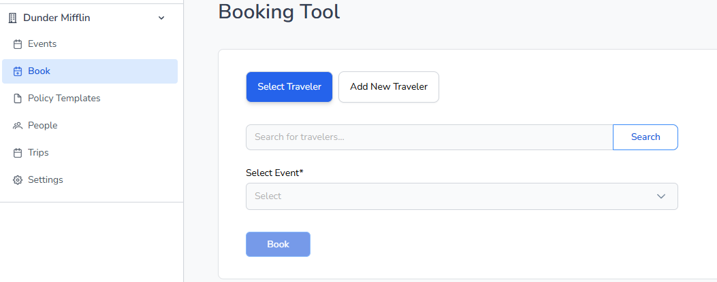Click the Events calendar icon in sidebar

[18, 44]
